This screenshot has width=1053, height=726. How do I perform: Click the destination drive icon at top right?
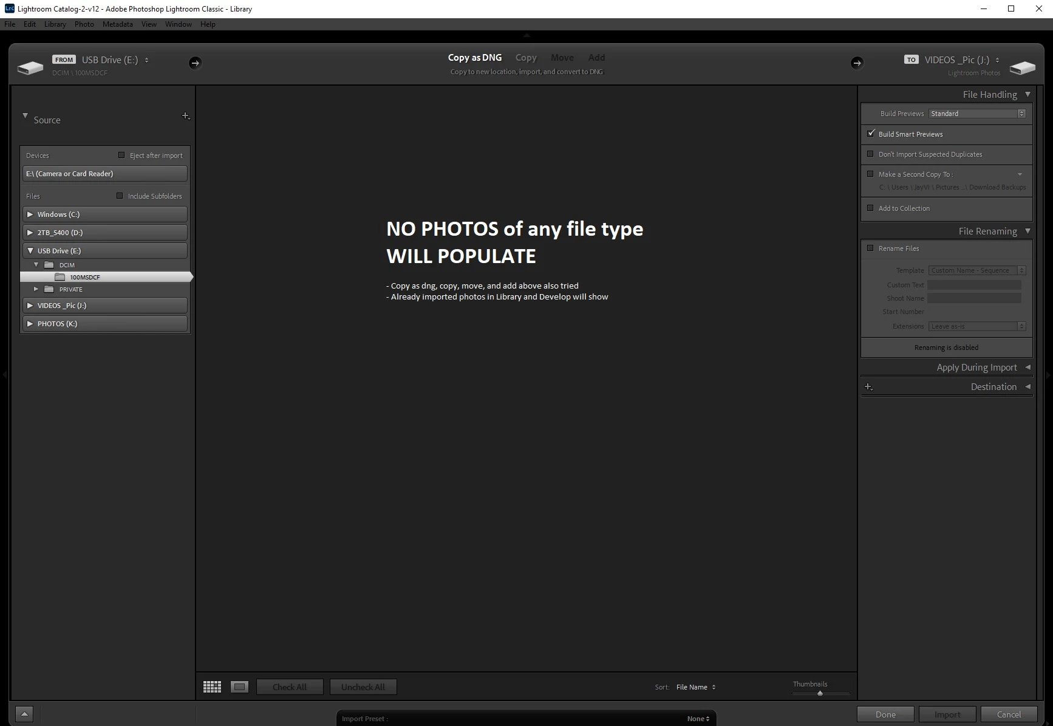[x=1023, y=67]
